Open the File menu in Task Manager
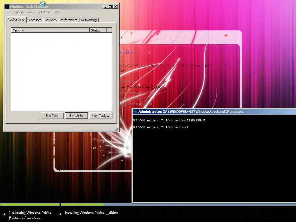 tap(8, 12)
